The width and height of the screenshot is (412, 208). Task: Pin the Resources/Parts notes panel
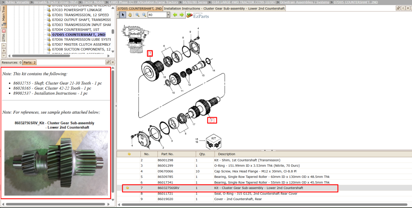[108, 62]
